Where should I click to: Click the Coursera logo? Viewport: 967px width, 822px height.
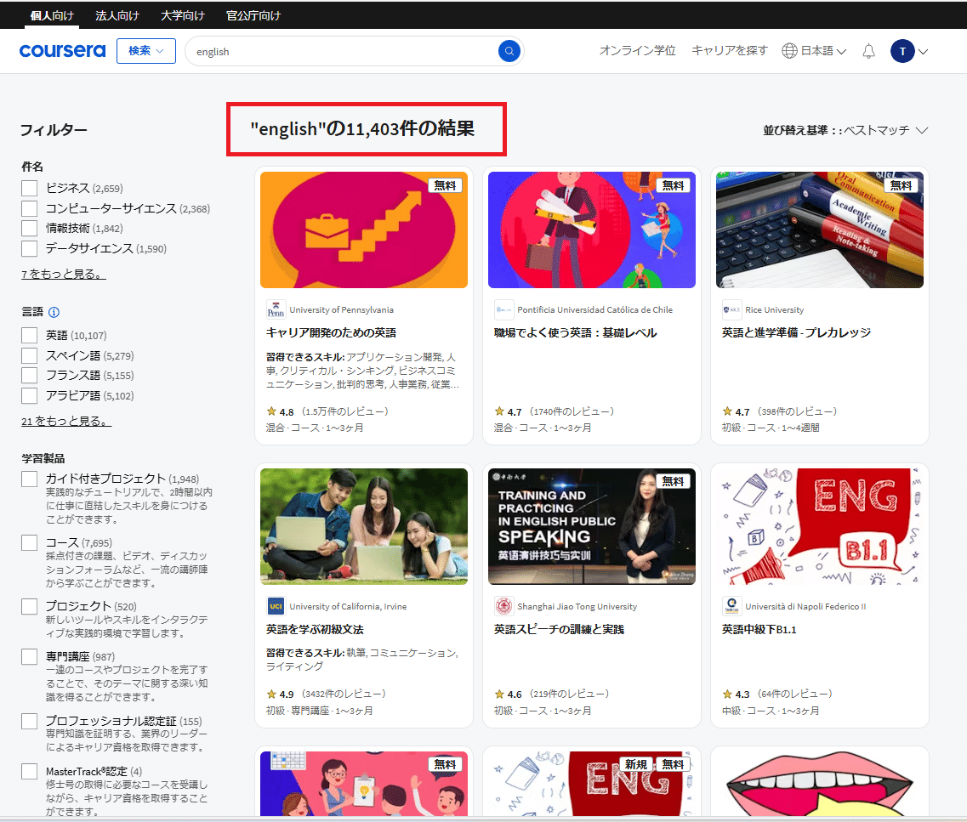61,51
